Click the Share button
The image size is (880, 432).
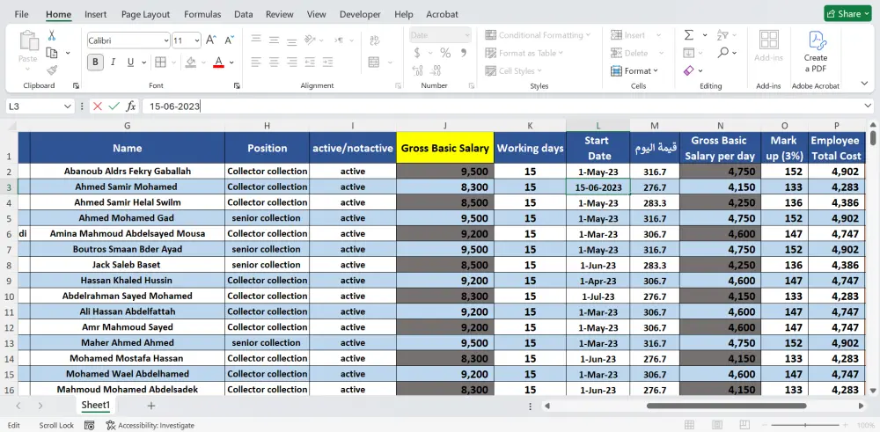[x=847, y=14]
